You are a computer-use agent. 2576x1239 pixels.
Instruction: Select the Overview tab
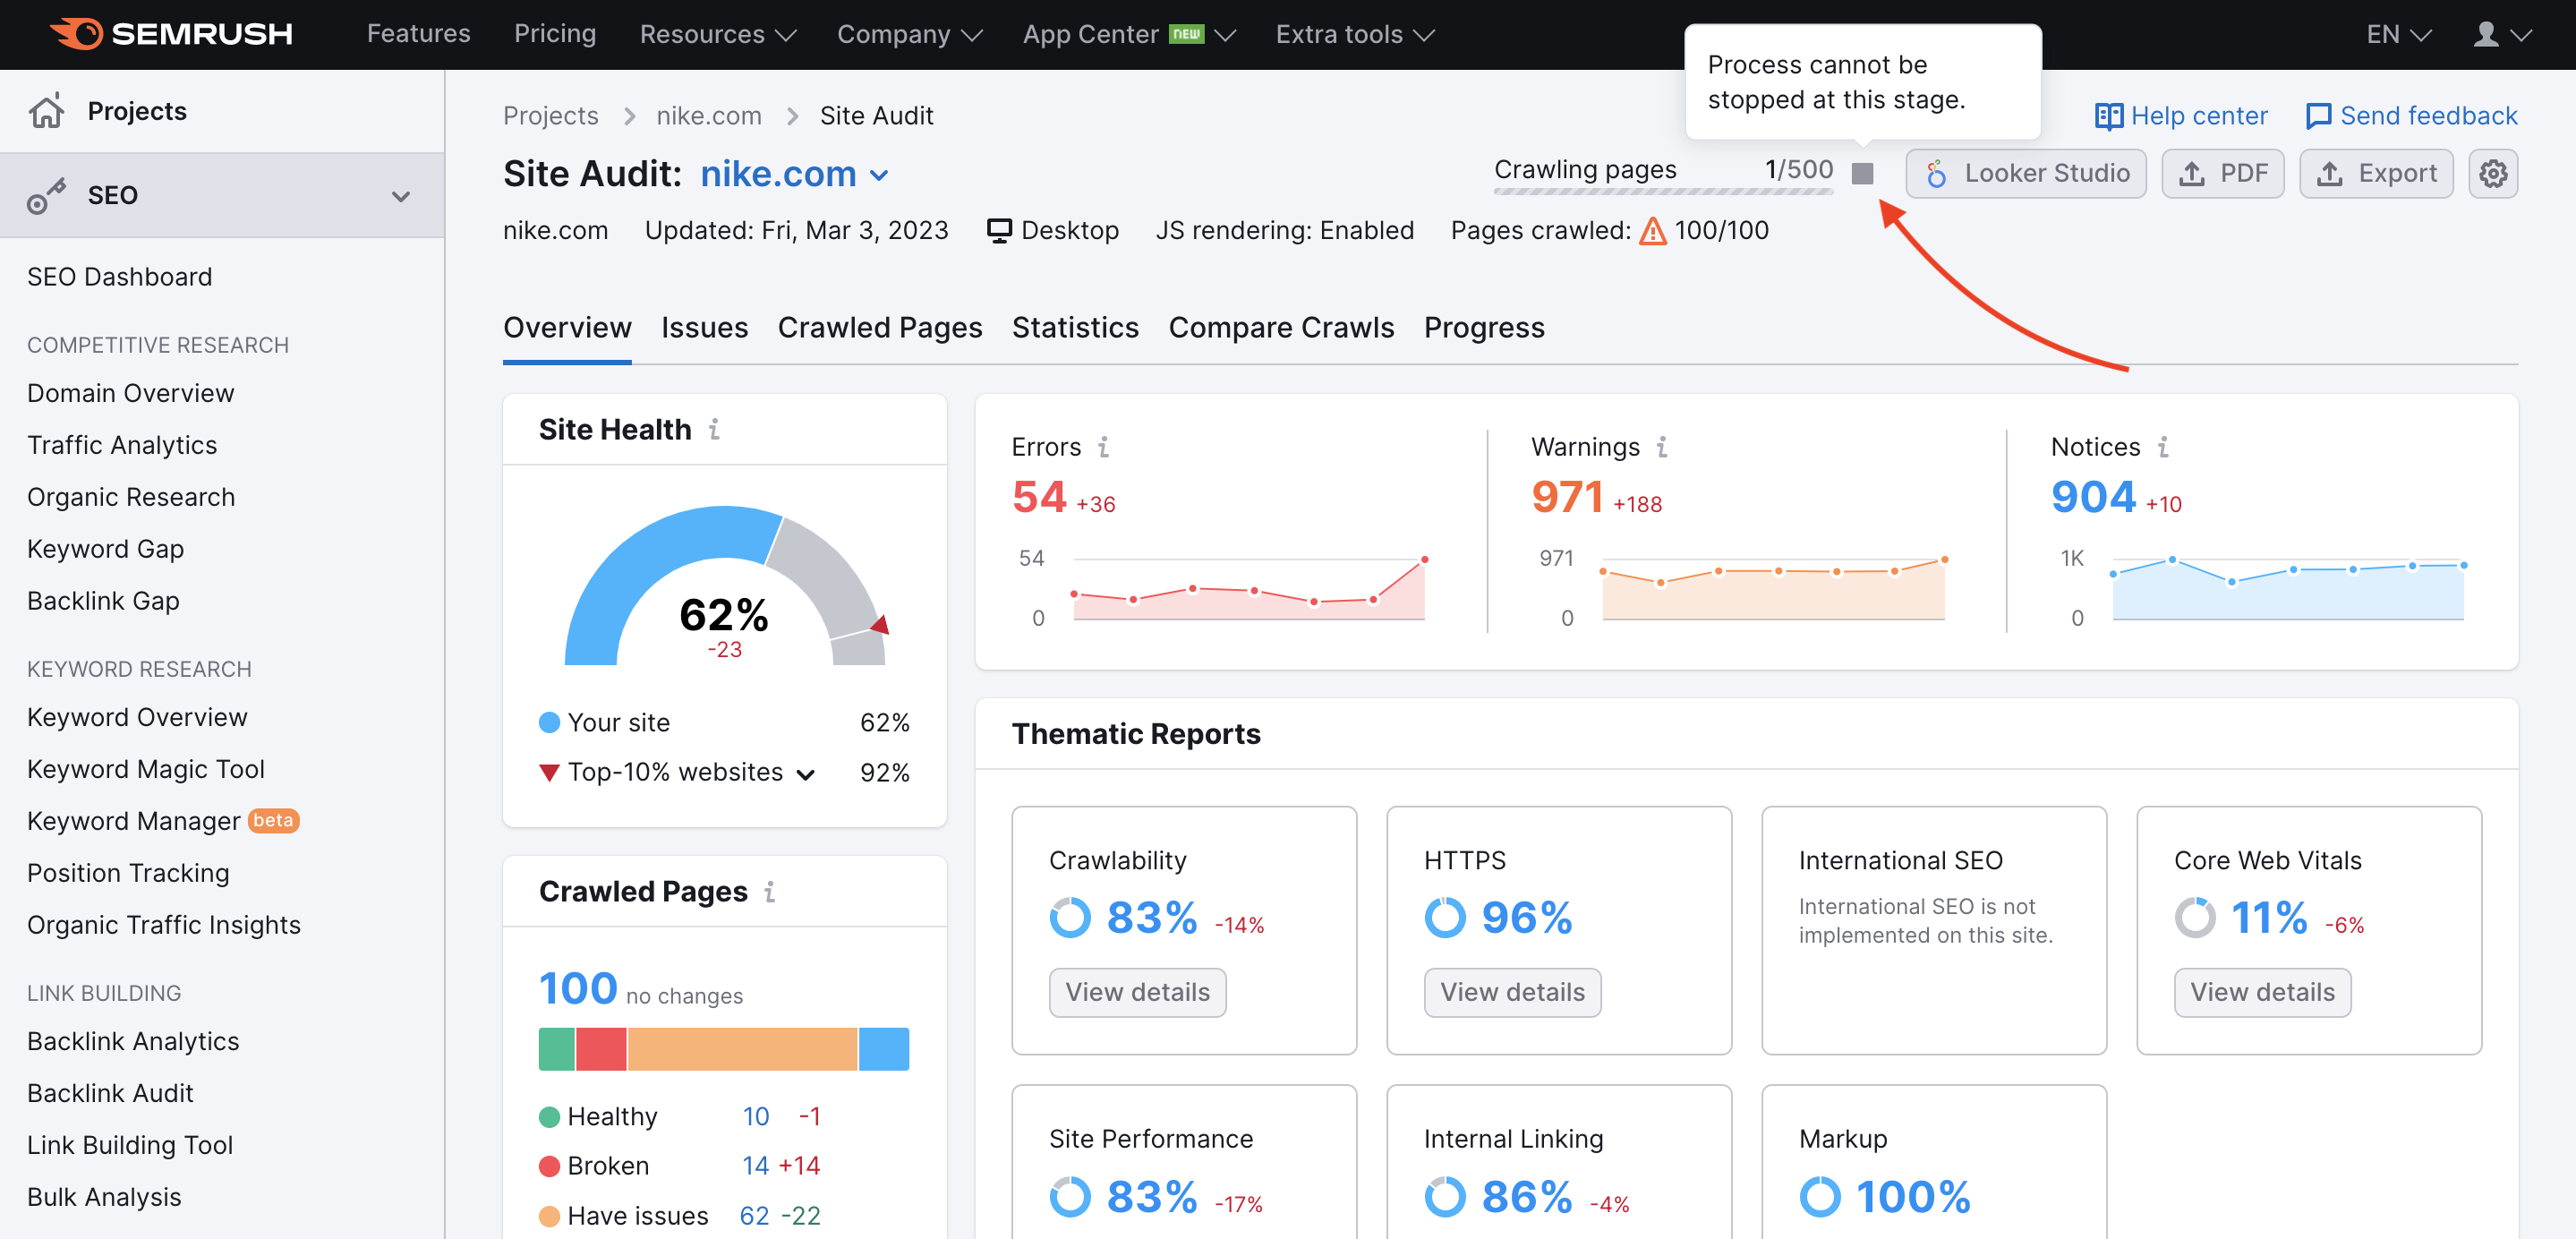click(x=567, y=328)
